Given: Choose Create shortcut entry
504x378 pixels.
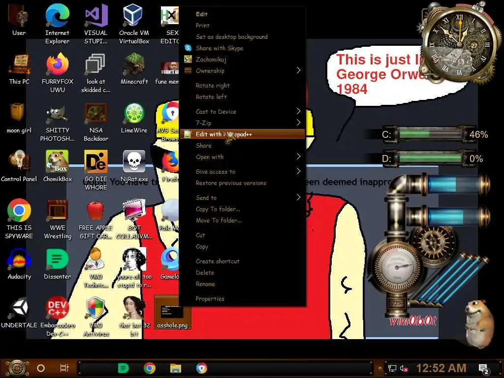Looking at the screenshot, I should (x=242, y=261).
